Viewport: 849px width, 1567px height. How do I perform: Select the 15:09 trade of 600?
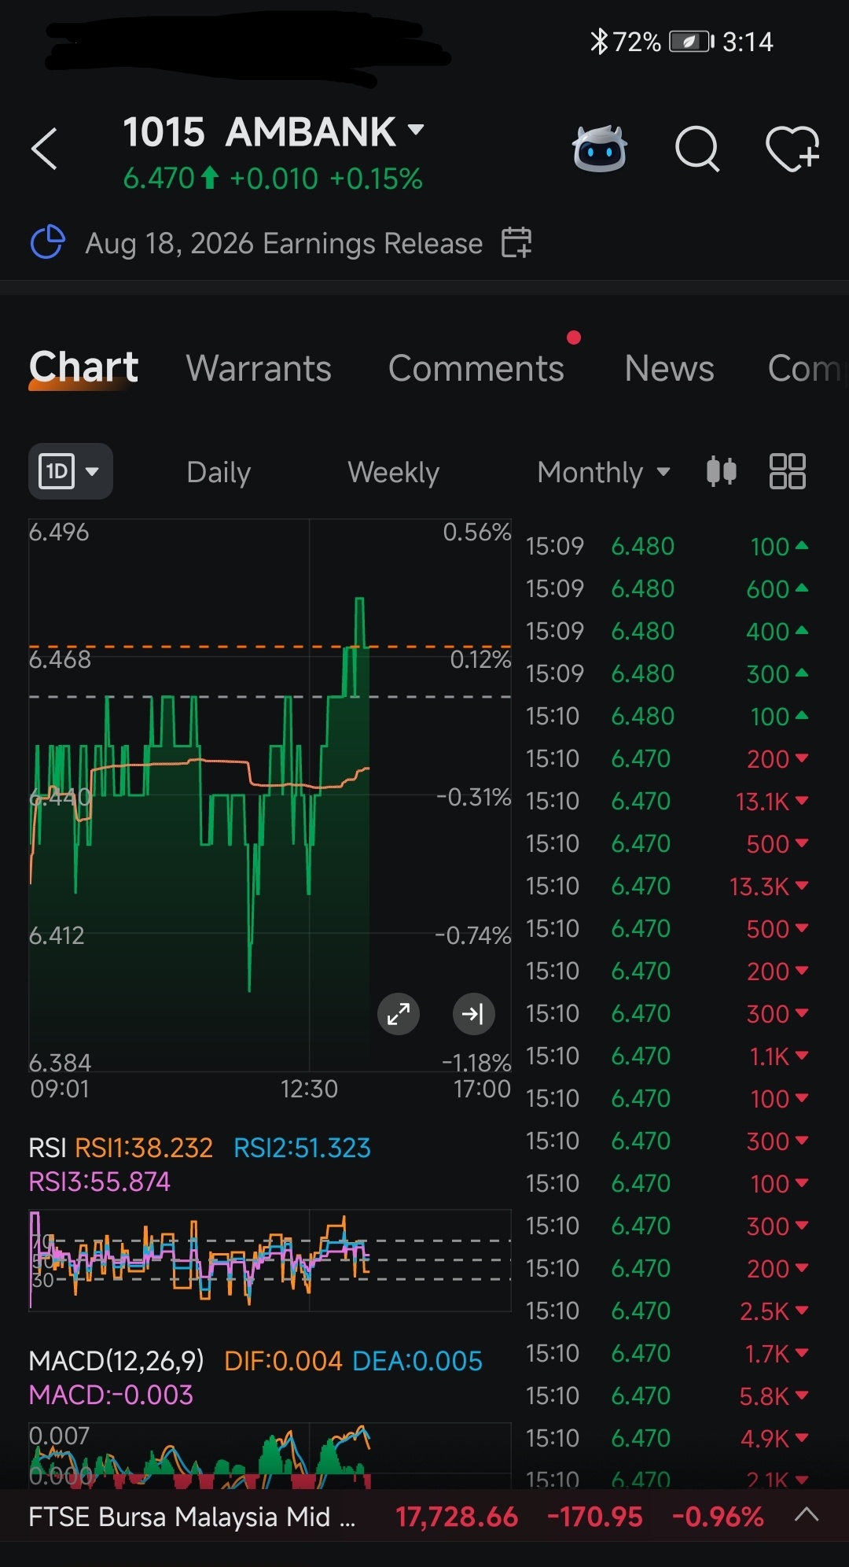667,588
